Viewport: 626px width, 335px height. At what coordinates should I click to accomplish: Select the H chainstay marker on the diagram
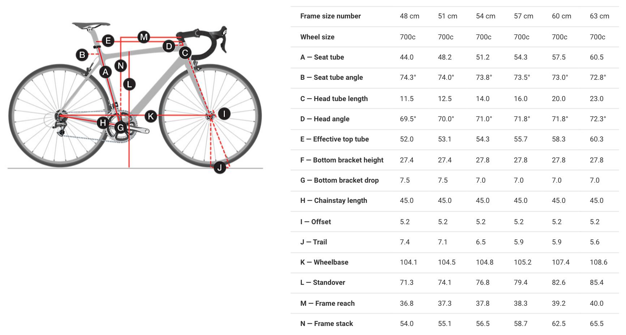(x=103, y=123)
